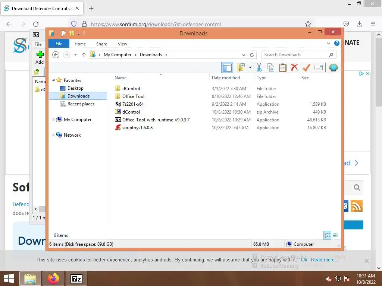Bookmark page with Firefox star icon
Screen dimensions: 382x286
pos(308,24)
